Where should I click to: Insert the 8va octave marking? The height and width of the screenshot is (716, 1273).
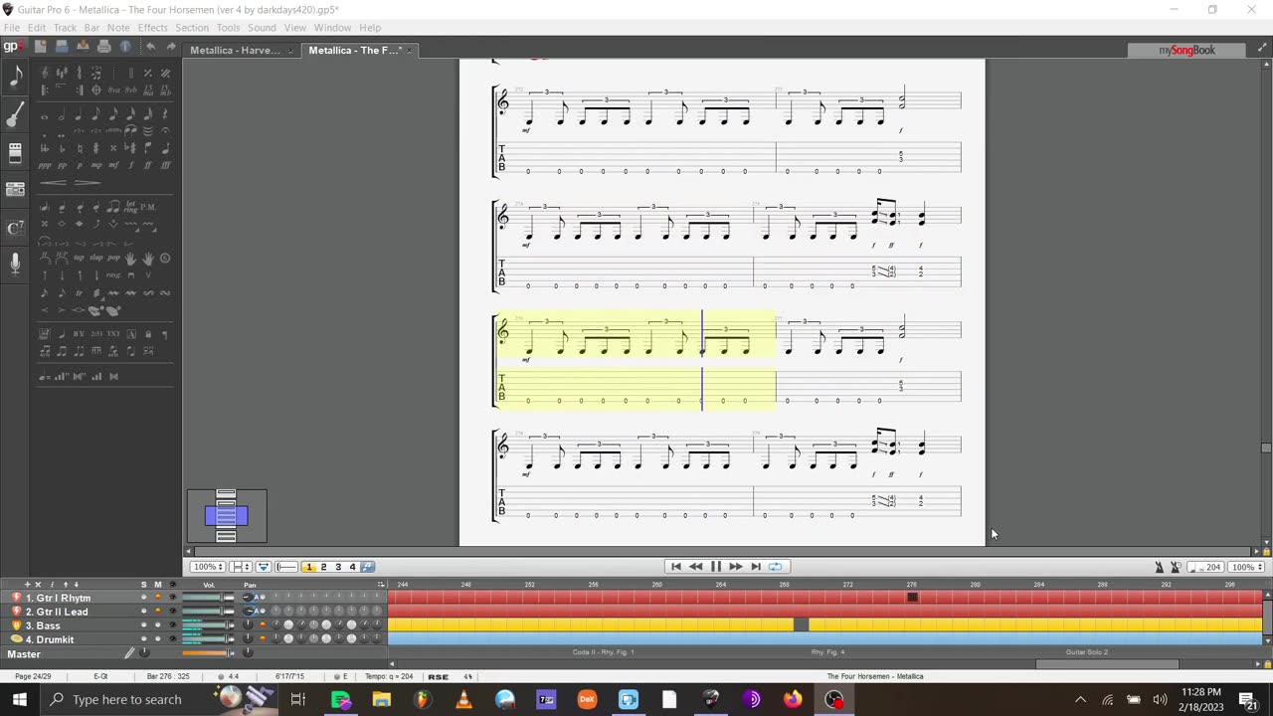pyautogui.click(x=113, y=89)
